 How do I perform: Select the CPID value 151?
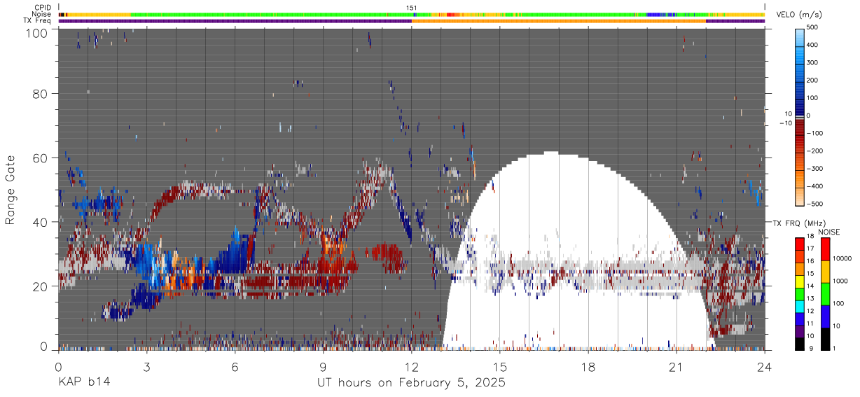[x=412, y=8]
